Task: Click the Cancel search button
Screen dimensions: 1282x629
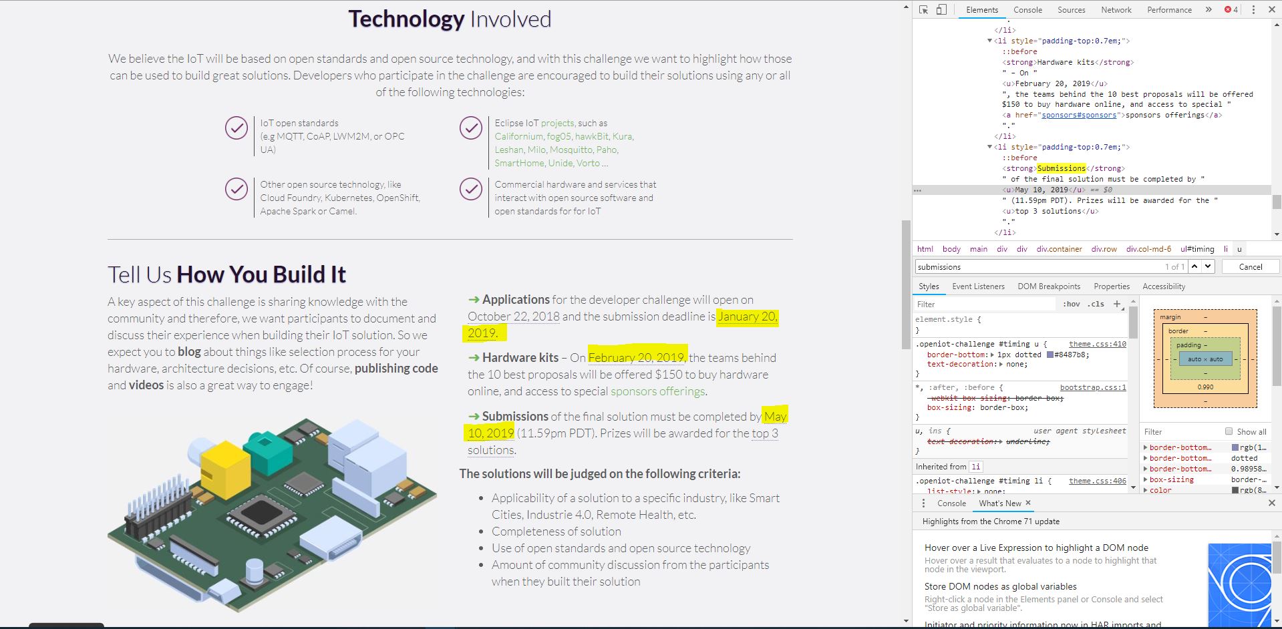Action: [1250, 266]
